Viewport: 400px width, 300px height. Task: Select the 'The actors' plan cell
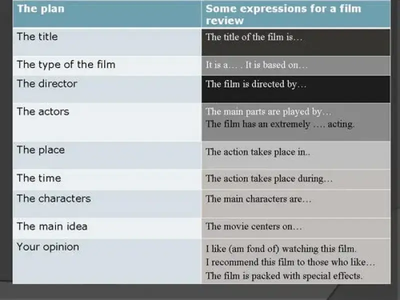(43, 111)
